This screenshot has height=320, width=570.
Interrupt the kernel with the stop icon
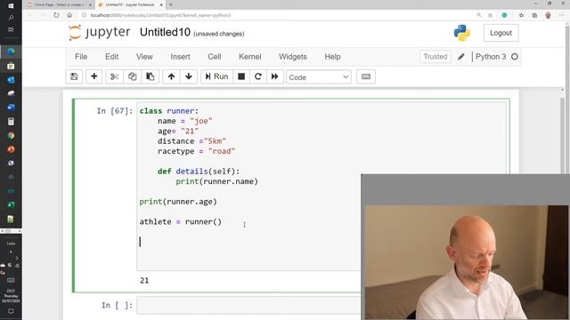pos(241,76)
